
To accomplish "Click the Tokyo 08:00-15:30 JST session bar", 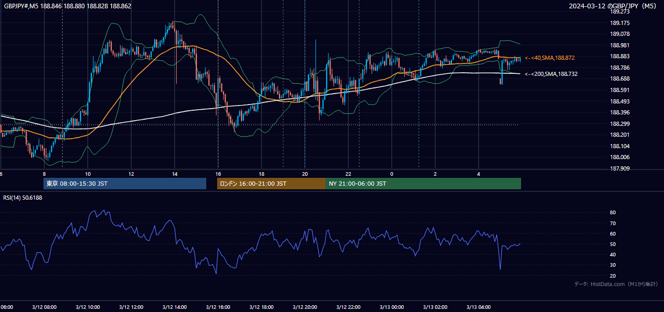I will pos(125,184).
